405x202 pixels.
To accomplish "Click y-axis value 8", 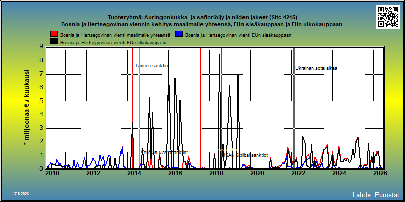I will [41, 61].
